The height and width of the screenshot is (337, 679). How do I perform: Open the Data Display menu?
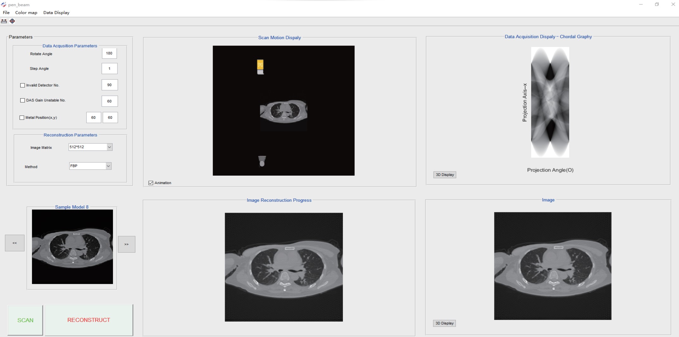[56, 13]
